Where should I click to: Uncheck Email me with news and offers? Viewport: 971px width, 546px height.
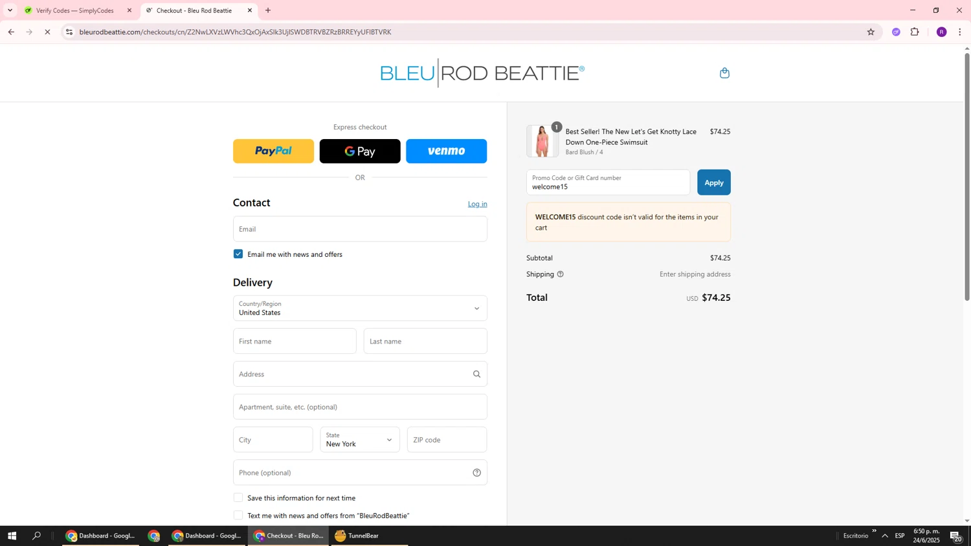point(238,254)
